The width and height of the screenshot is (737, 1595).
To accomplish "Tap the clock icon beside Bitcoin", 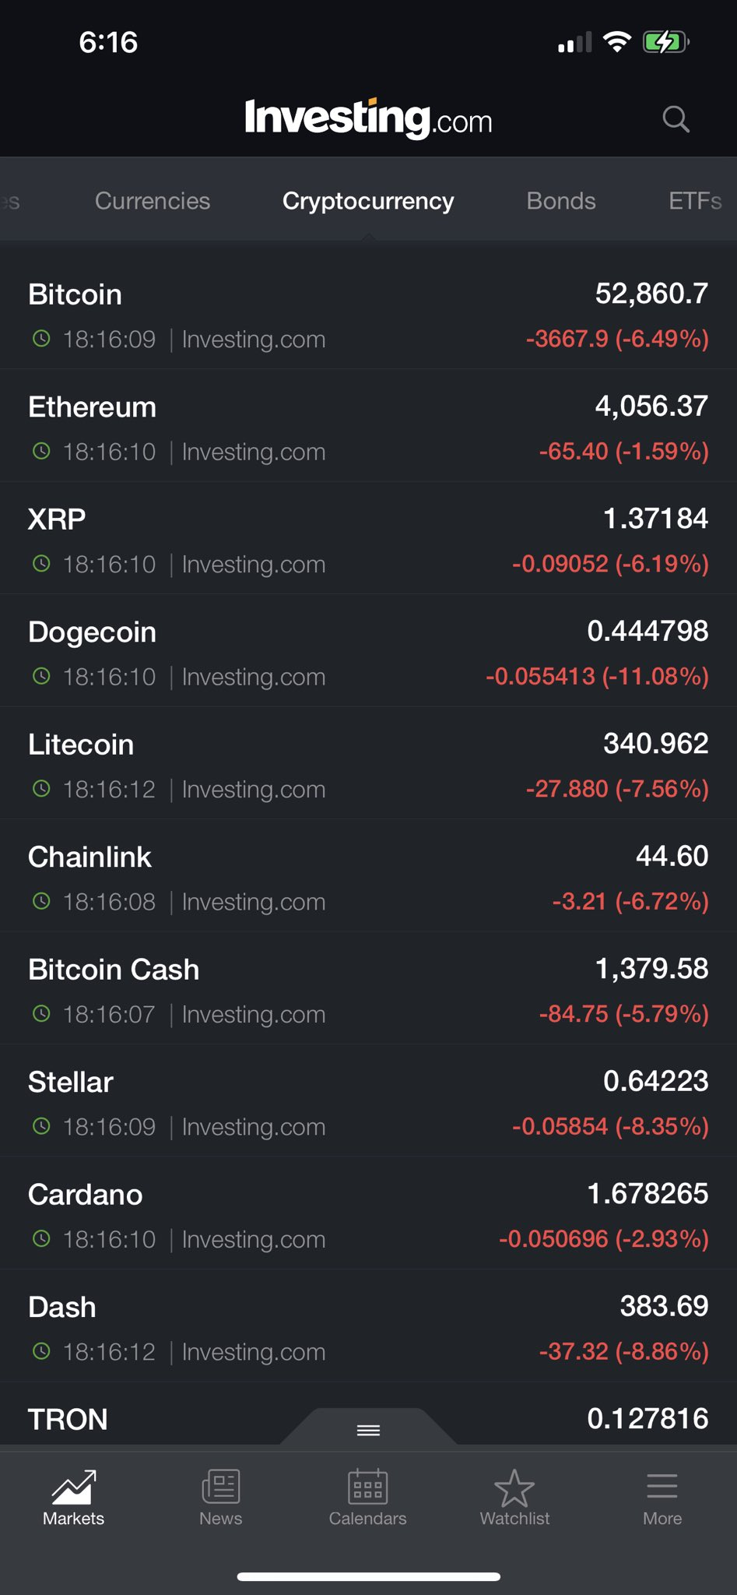I will tap(41, 339).
